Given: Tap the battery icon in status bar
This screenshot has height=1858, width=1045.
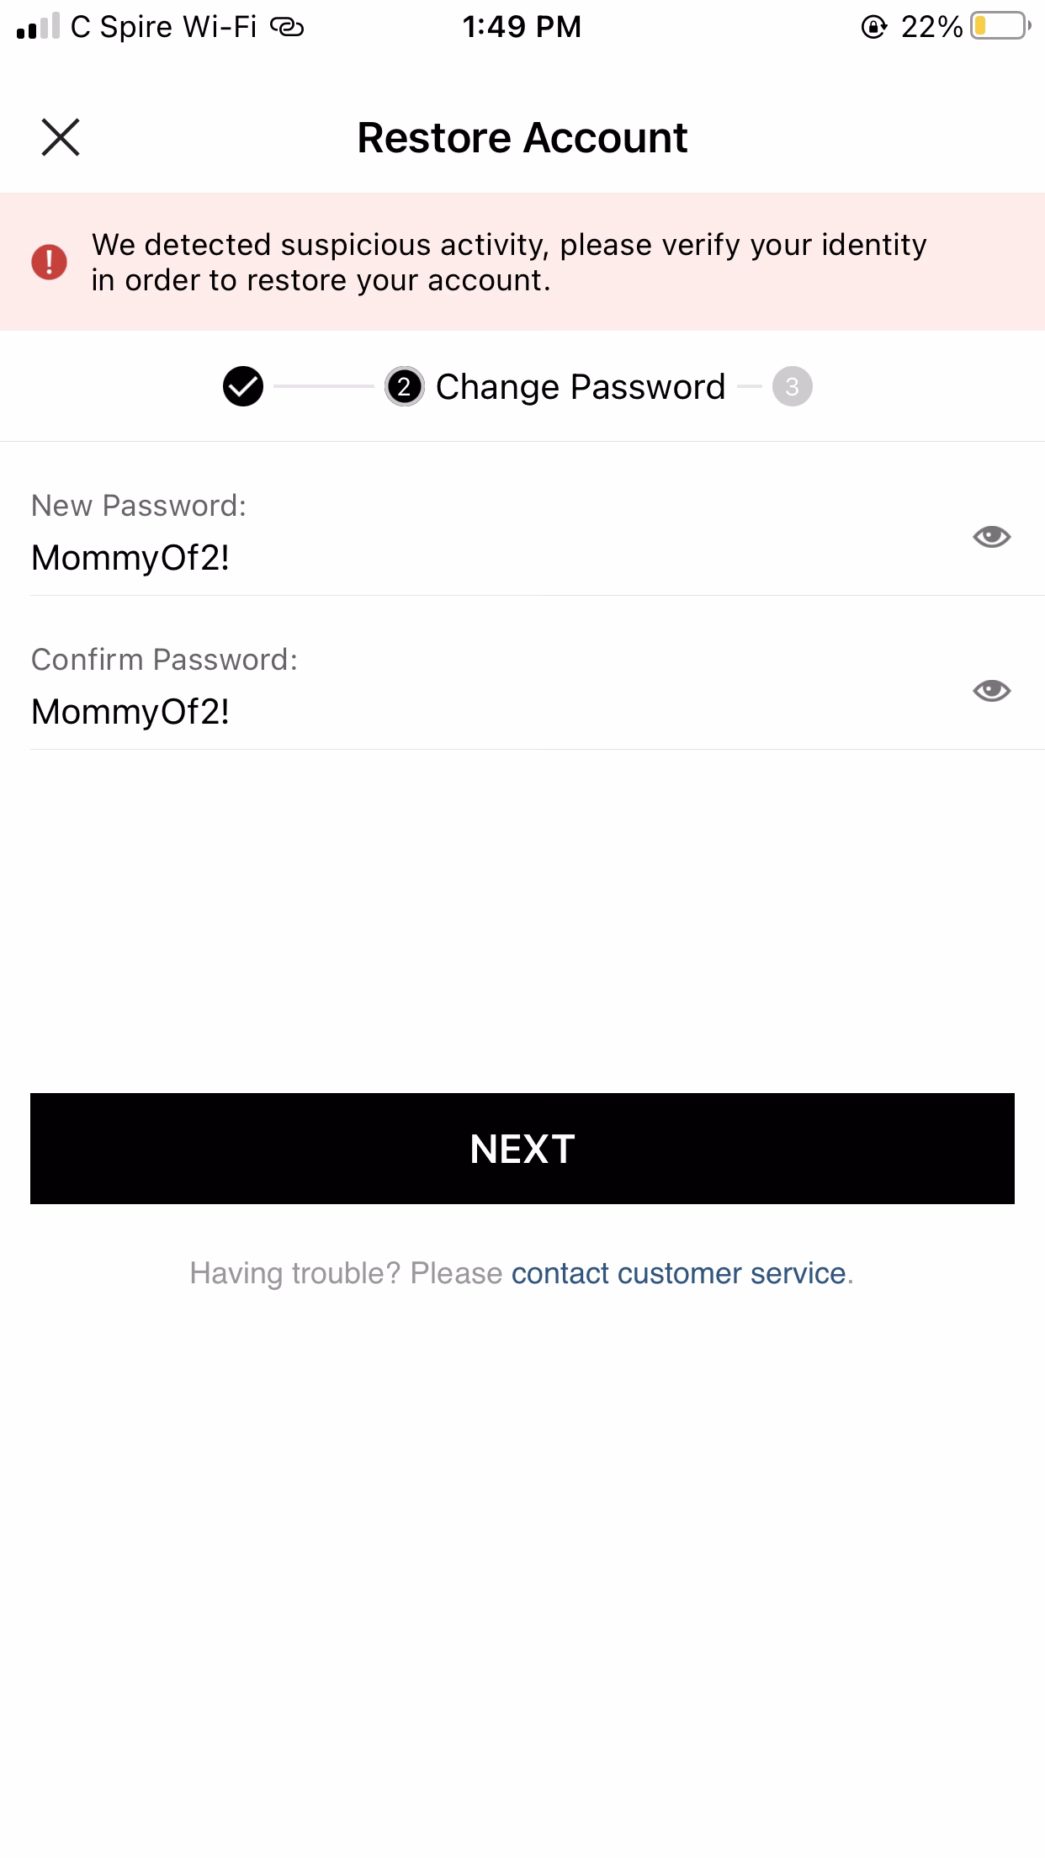Looking at the screenshot, I should (1000, 26).
